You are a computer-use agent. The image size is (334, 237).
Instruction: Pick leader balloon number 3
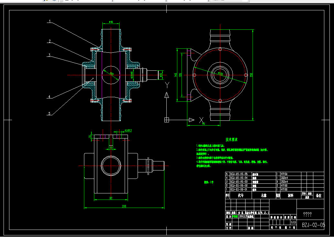coord(49,55)
